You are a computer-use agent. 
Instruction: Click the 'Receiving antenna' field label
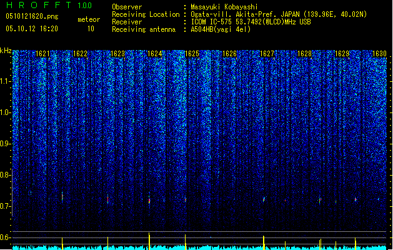pyautogui.click(x=144, y=29)
